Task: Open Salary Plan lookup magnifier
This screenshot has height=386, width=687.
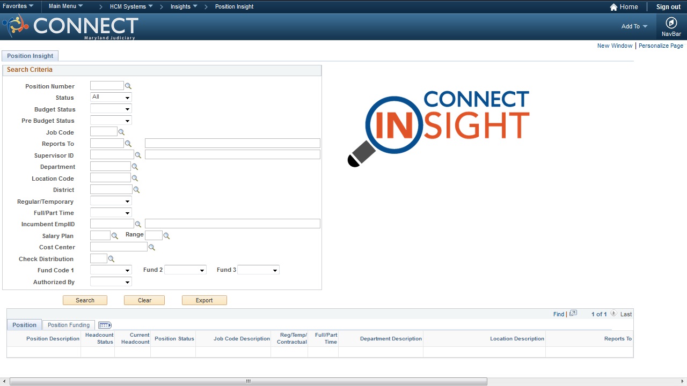Action: point(114,236)
